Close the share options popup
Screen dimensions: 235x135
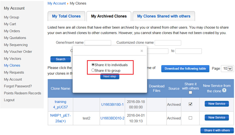point(142,51)
